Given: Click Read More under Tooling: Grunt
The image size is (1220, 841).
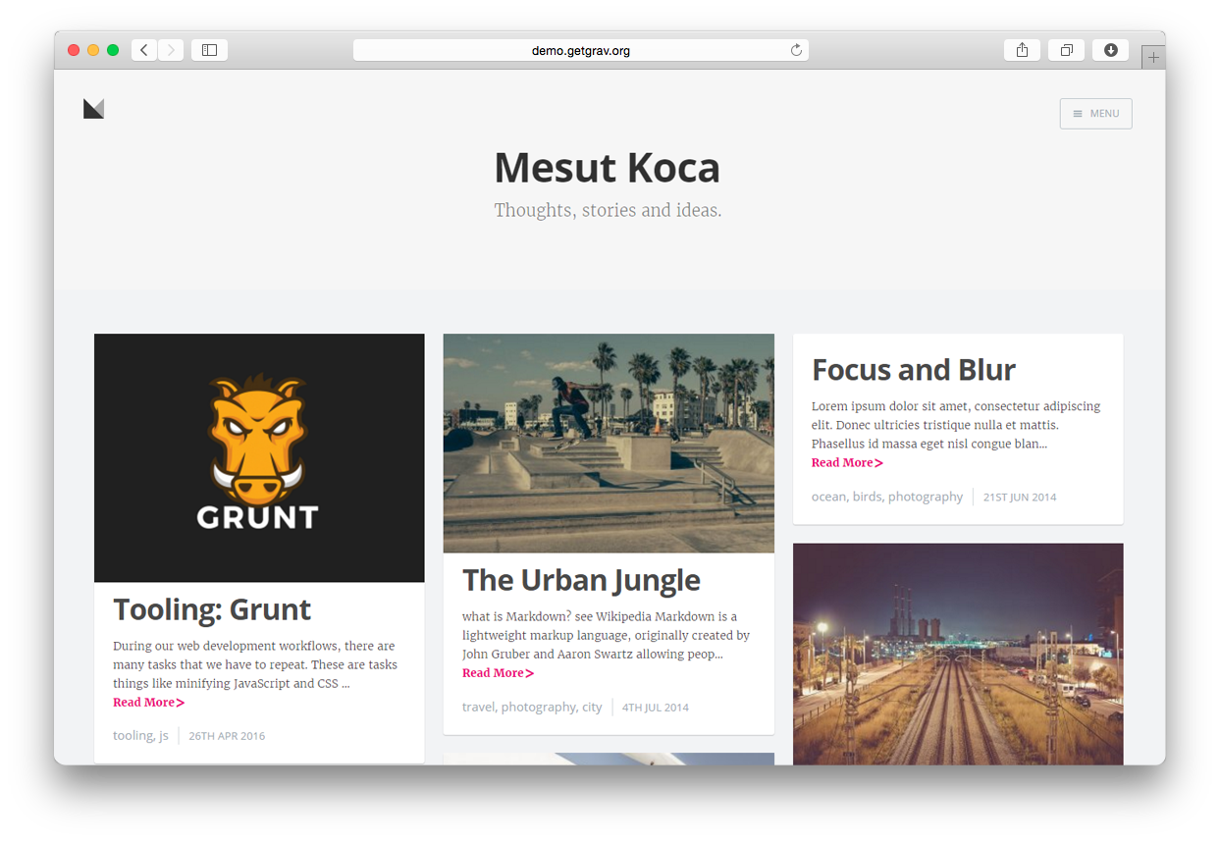Looking at the screenshot, I should pos(148,703).
